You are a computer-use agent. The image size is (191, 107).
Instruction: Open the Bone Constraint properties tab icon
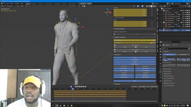click(161, 77)
